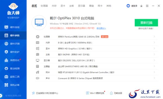The image size is (163, 99).
Task: Open 驱动检测 sidebar icon
Action: click(x=6, y=69)
